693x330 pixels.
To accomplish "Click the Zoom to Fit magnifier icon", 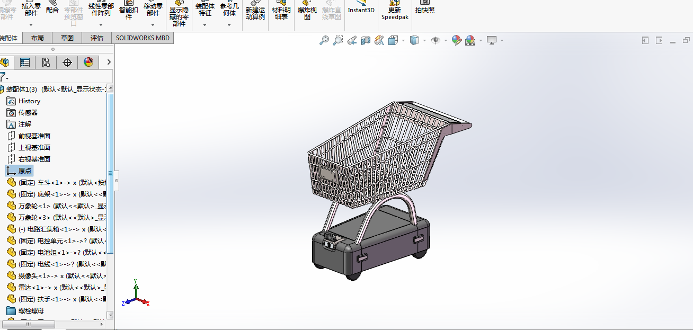I will click(x=324, y=40).
